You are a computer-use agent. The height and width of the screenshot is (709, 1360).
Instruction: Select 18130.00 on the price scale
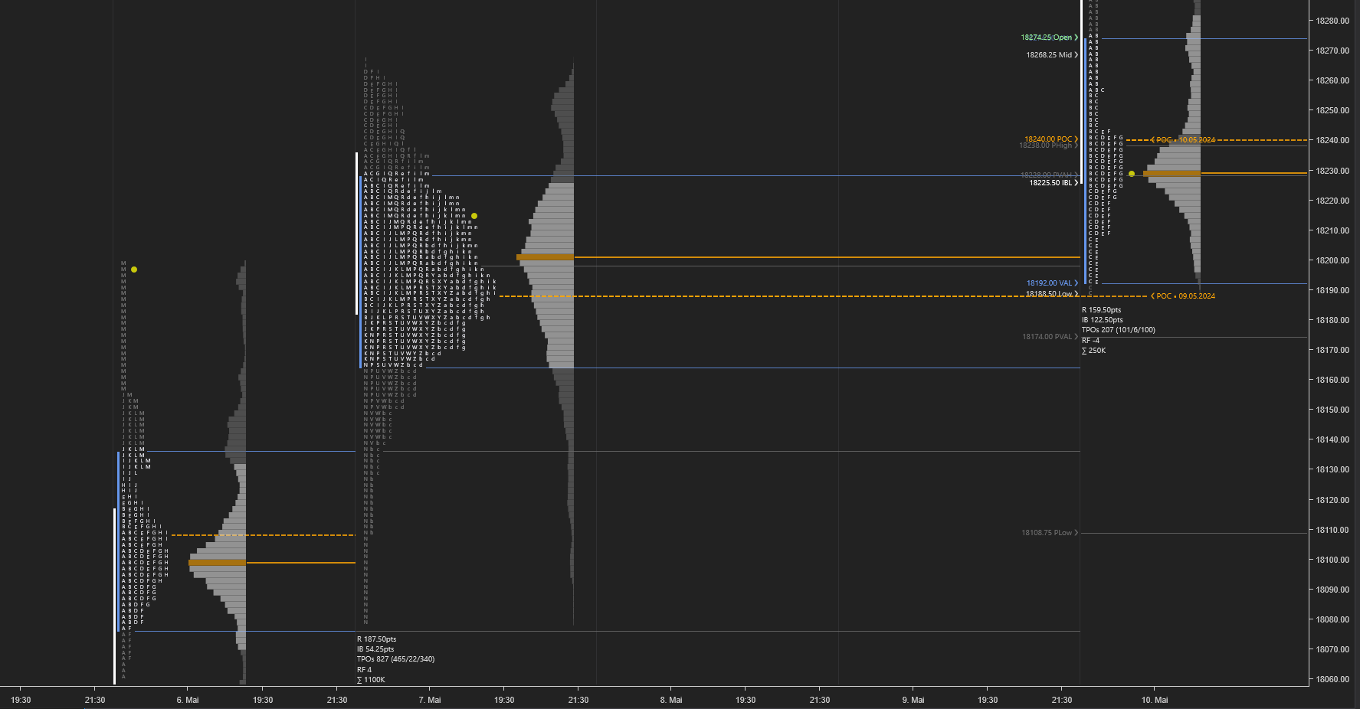point(1332,469)
